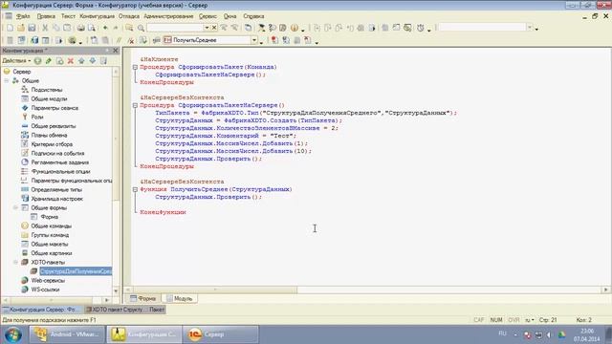Click the Save diskette icon
Viewport: 612px width, 344px height.
point(32,28)
